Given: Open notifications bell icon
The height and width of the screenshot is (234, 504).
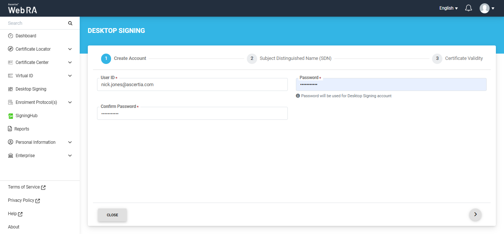Looking at the screenshot, I should coord(469,8).
